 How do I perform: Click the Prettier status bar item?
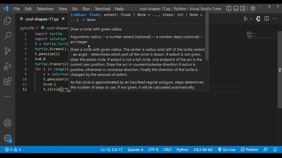[249, 150]
